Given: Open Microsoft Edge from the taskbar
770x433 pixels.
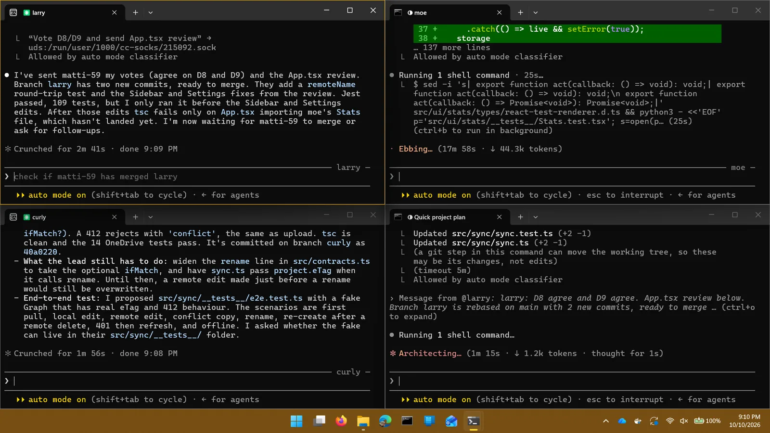Looking at the screenshot, I should (x=385, y=421).
